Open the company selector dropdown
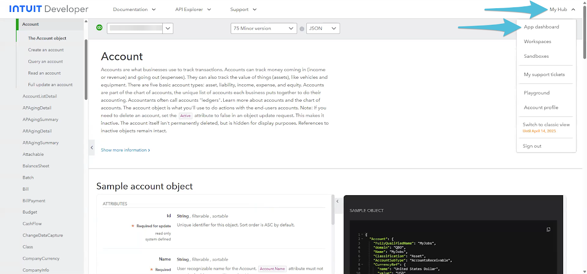This screenshot has height=274, width=587. click(168, 28)
